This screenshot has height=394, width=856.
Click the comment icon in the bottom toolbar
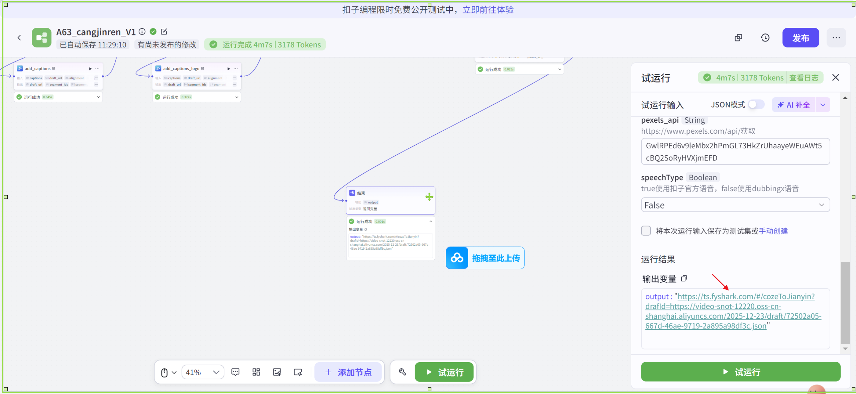click(x=236, y=372)
